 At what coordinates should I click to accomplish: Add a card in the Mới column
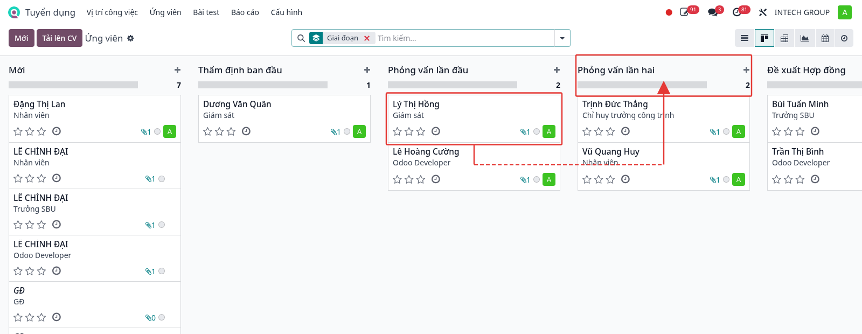click(x=177, y=70)
